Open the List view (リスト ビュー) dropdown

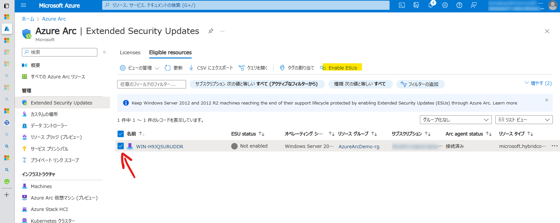point(524,120)
